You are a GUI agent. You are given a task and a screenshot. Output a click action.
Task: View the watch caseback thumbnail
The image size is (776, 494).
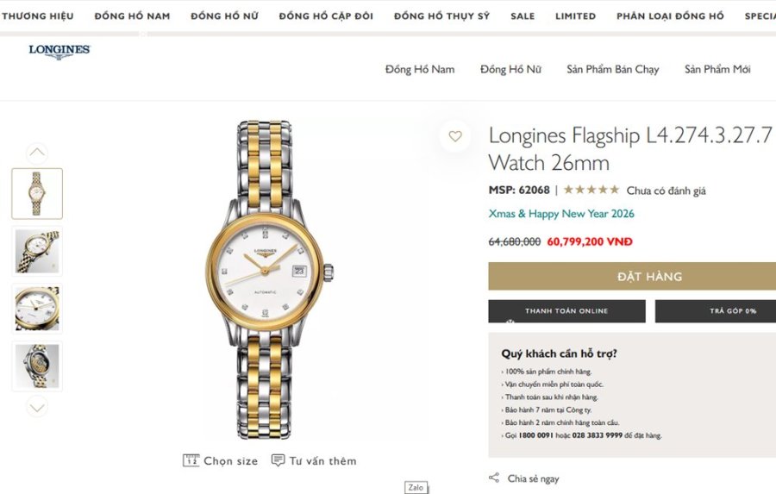37,366
